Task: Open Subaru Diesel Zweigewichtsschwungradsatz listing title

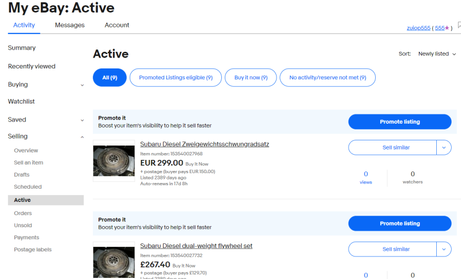Action: 205,144
